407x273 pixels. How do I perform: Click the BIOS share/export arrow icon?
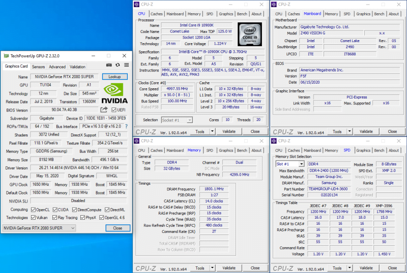click(x=104, y=110)
